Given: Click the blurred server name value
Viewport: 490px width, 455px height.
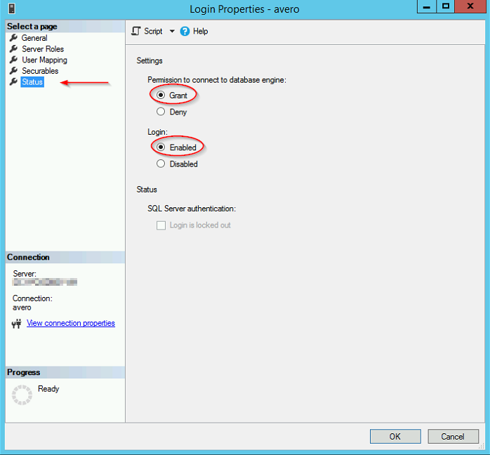Looking at the screenshot, I should click(x=45, y=282).
